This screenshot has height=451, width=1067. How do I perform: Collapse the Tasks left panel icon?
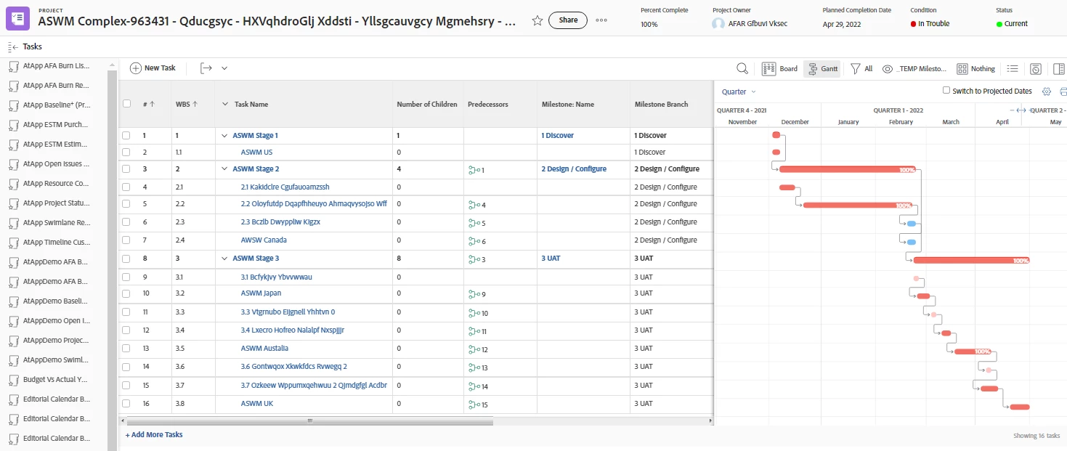point(12,46)
